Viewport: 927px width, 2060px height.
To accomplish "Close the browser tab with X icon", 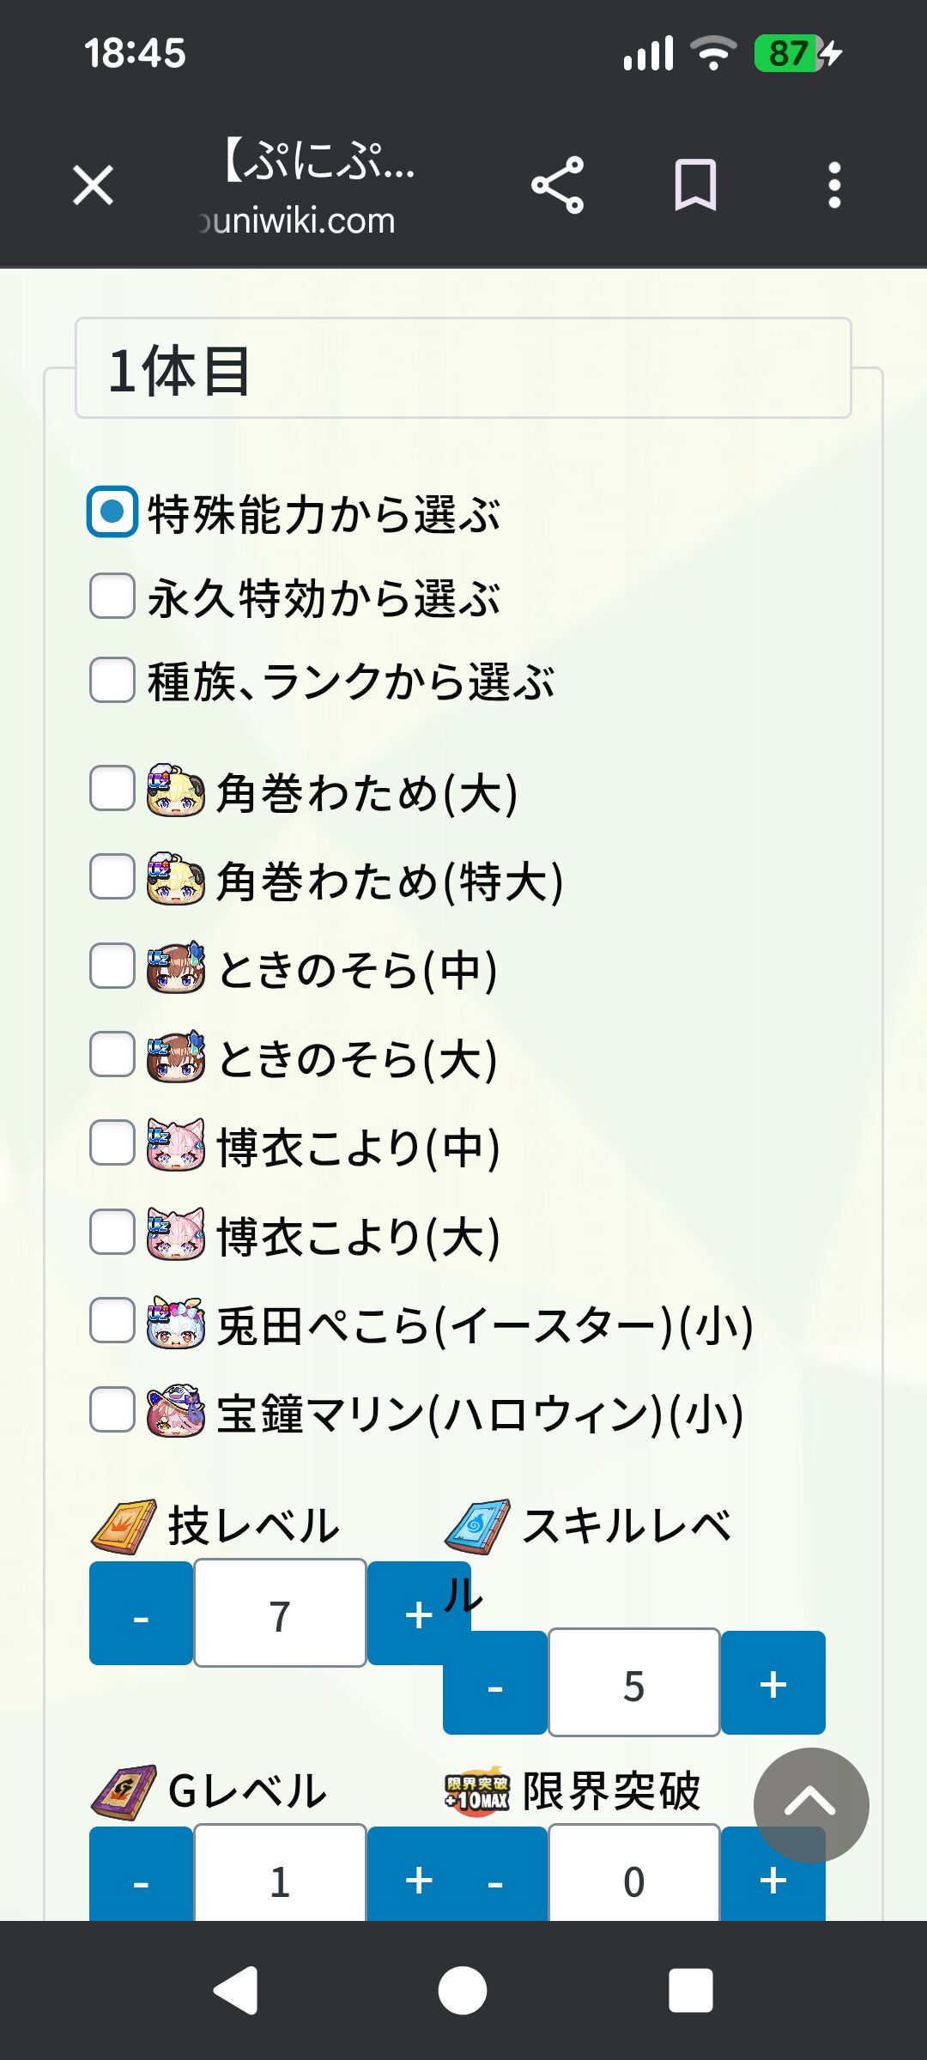I will click(x=94, y=185).
